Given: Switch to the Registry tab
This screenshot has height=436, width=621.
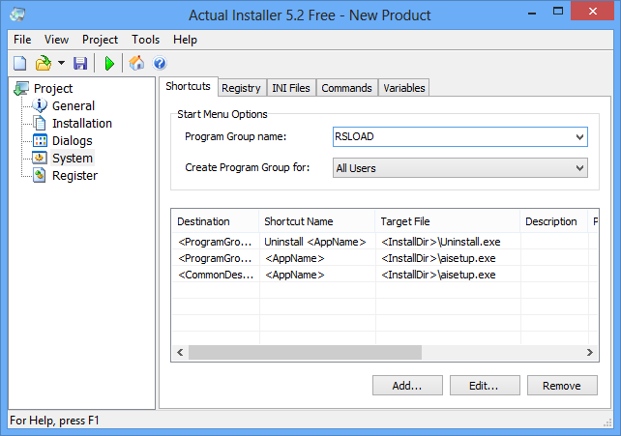Looking at the screenshot, I should (241, 88).
